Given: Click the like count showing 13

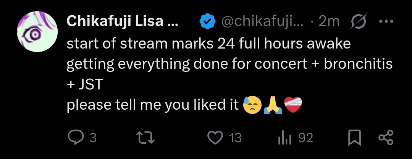Looking at the screenshot, I should [235, 138].
